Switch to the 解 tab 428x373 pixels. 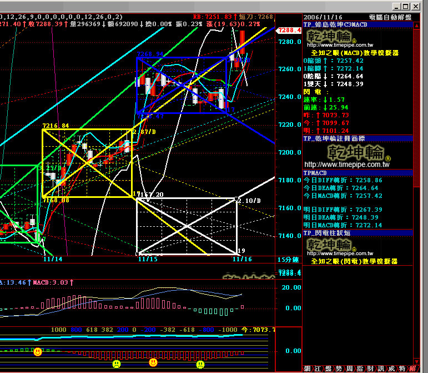pos(412,369)
